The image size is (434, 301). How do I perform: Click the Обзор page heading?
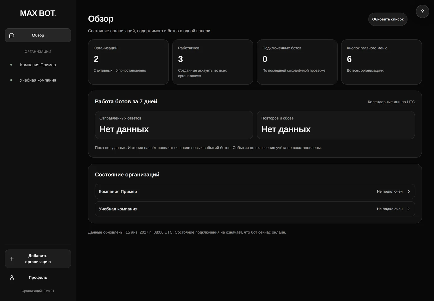pyautogui.click(x=101, y=19)
